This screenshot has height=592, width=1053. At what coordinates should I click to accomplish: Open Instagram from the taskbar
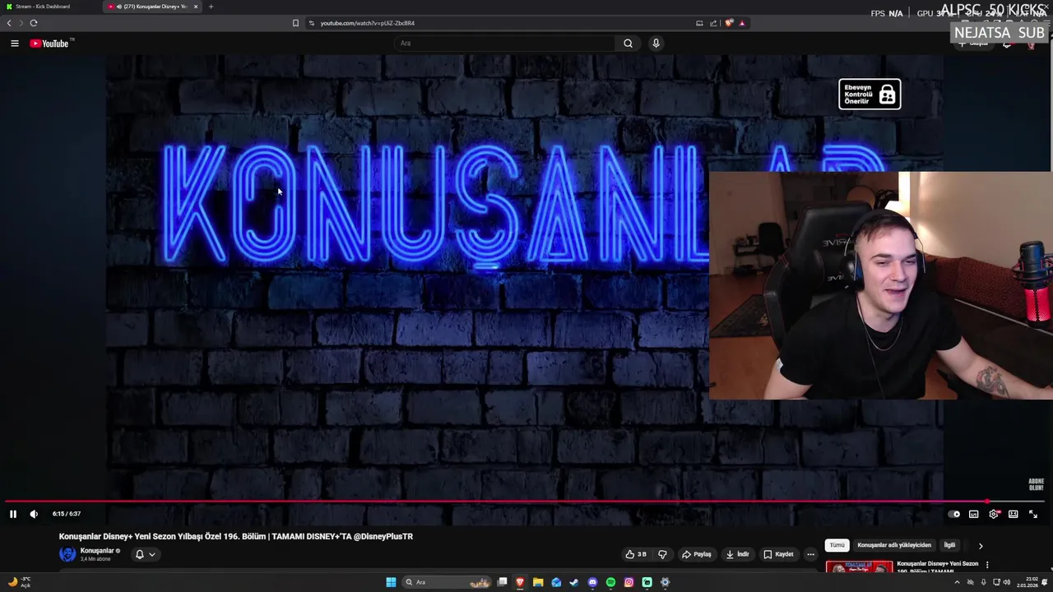(x=629, y=582)
